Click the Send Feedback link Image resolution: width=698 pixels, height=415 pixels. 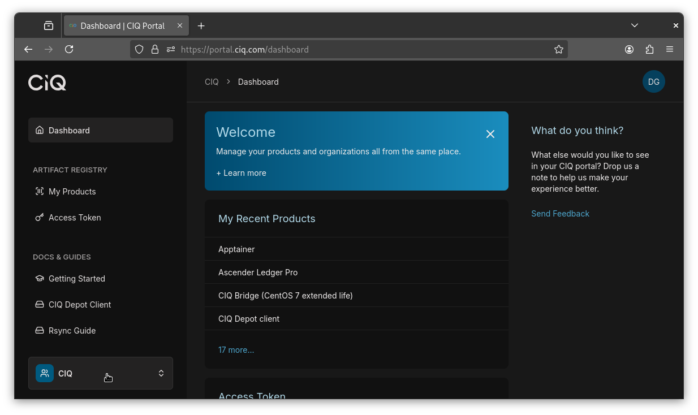point(560,214)
